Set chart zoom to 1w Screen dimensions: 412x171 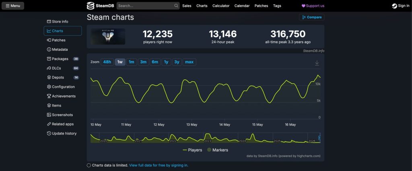coord(120,62)
